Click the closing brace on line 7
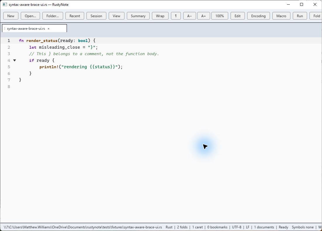Screen dimensions: 322x231 [20, 80]
